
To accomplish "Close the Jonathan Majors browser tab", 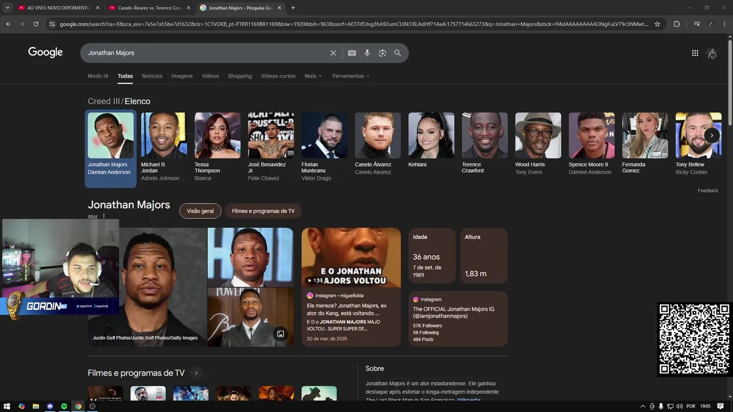I will pos(279,7).
